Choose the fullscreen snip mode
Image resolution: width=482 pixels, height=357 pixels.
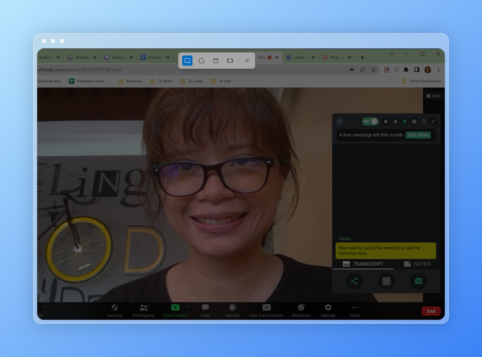[x=230, y=60]
